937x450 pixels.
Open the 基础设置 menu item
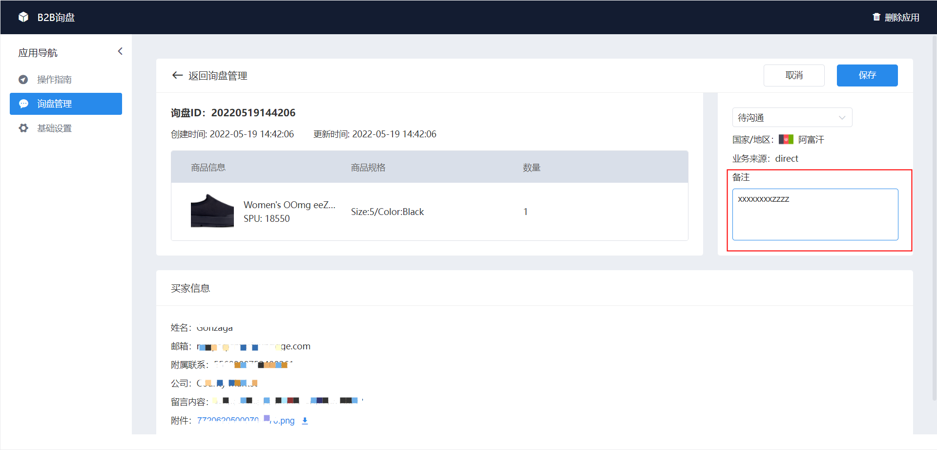point(66,128)
